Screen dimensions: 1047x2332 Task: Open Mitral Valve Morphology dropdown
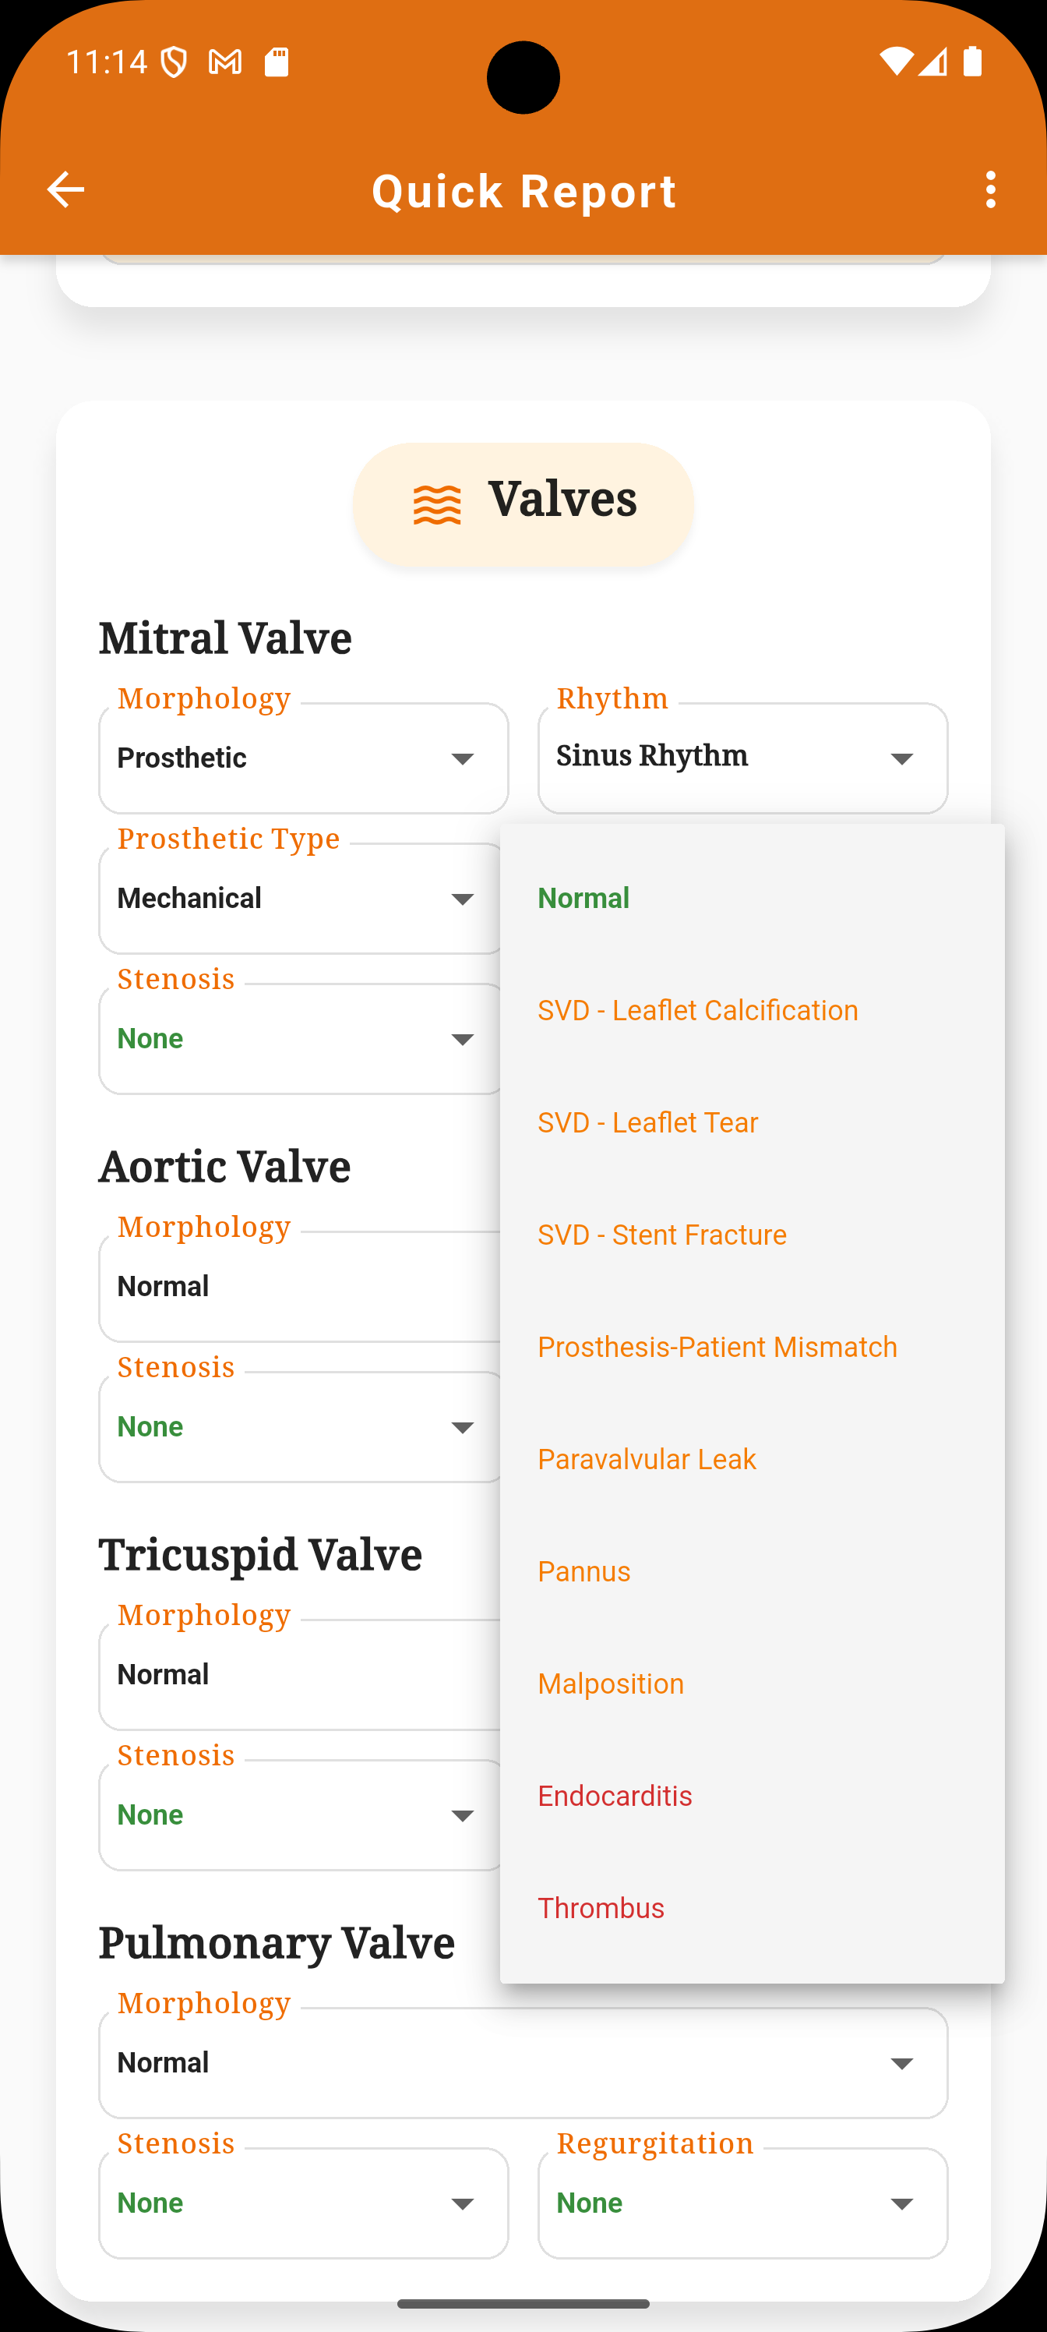point(303,758)
